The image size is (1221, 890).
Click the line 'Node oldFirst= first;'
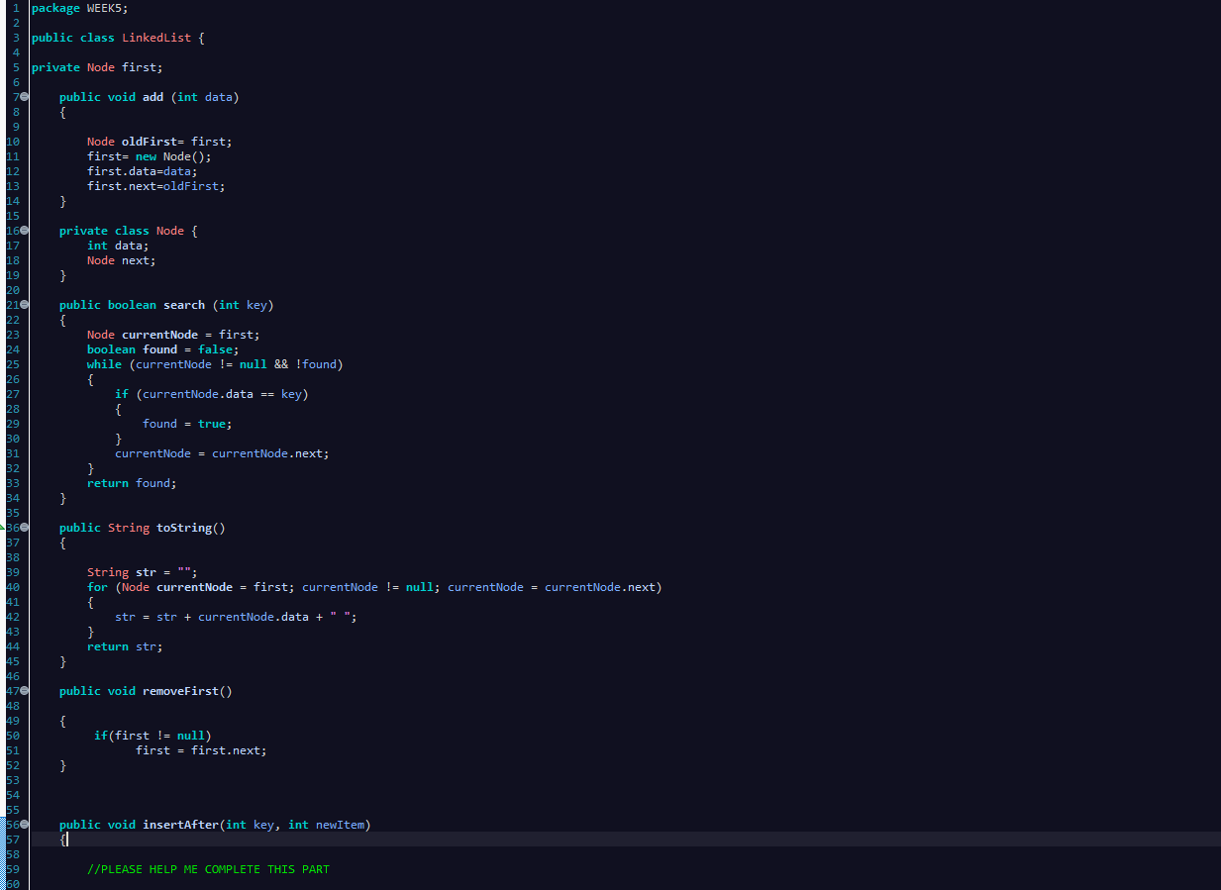point(159,142)
